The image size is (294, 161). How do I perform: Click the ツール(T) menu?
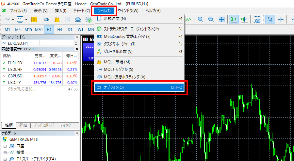point(104,11)
